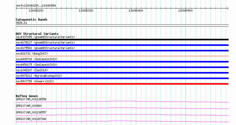This screenshot has height=125, width=236.
Task: Click the 130080200 ruler coordinate
Action: (x=36, y=11)
